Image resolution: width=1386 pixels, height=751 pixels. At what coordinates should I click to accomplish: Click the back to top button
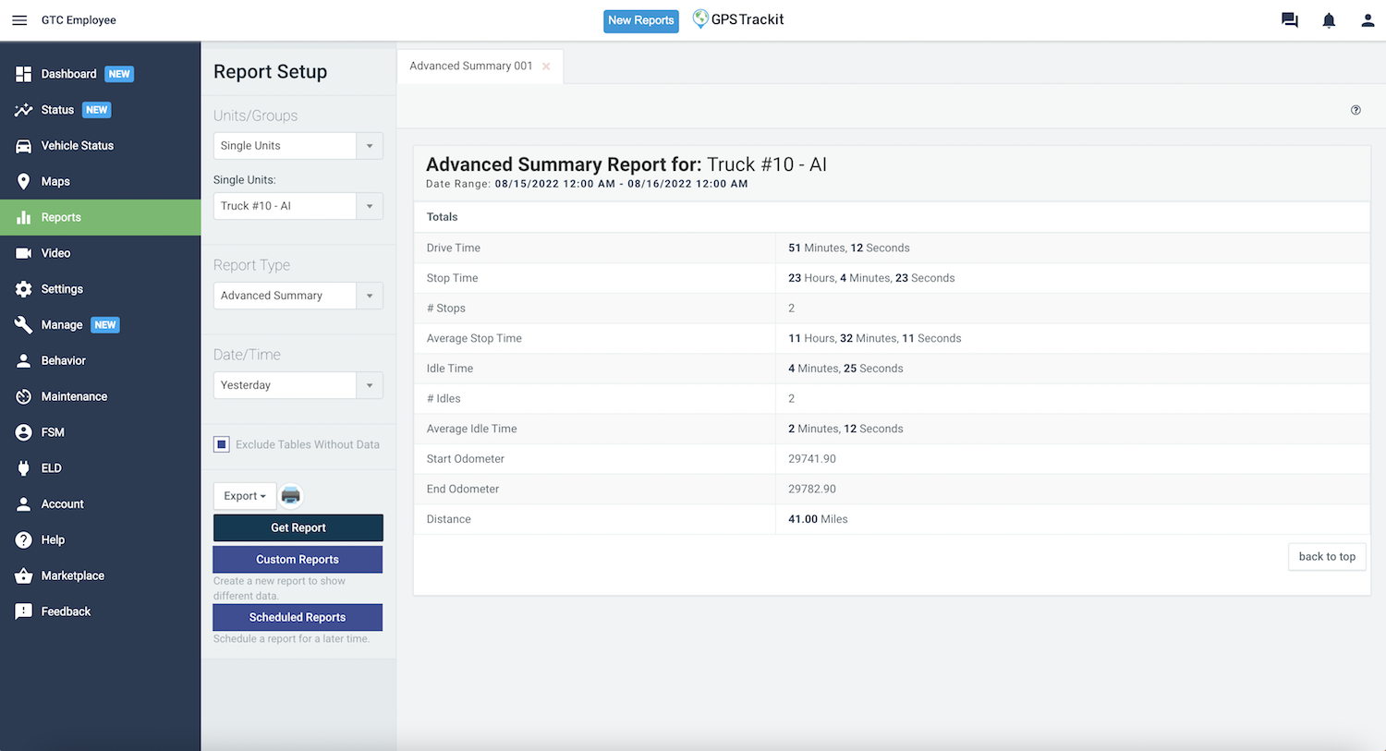pos(1327,557)
